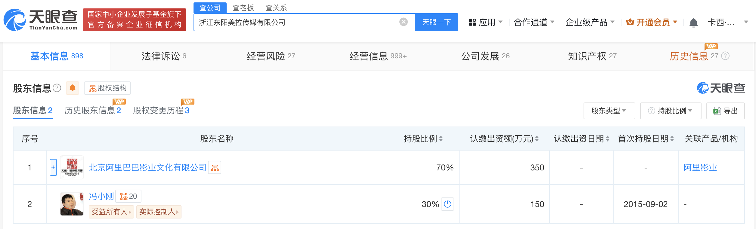The height and width of the screenshot is (229, 756).
Task: Open the user account dropdown 卡西…
Action: [x=728, y=22]
